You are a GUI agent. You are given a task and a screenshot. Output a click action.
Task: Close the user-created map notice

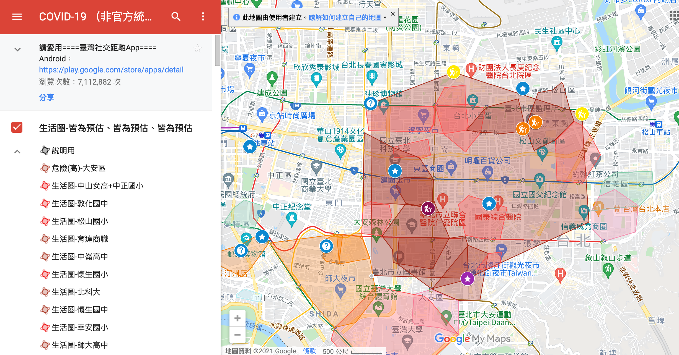(x=393, y=14)
